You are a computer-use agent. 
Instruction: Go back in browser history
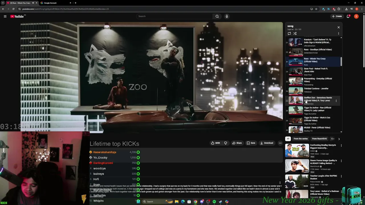3,9
